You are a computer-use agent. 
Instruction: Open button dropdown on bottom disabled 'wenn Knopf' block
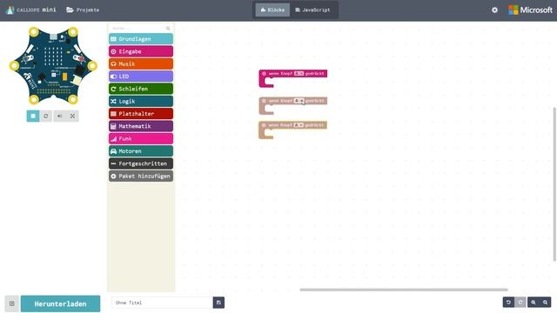[x=299, y=125]
